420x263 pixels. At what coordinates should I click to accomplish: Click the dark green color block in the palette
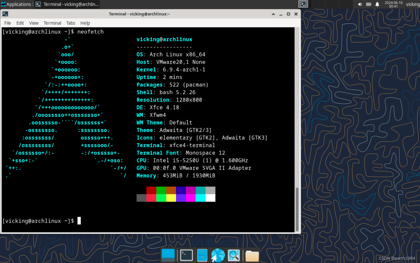[161, 190]
